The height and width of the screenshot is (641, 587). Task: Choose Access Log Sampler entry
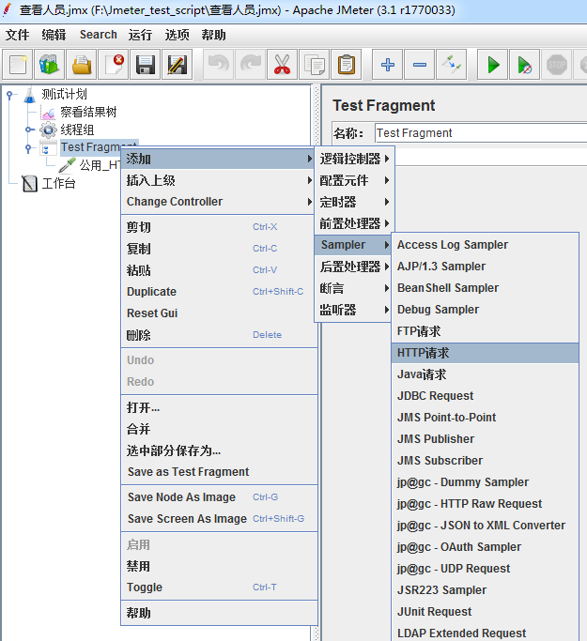click(486, 244)
